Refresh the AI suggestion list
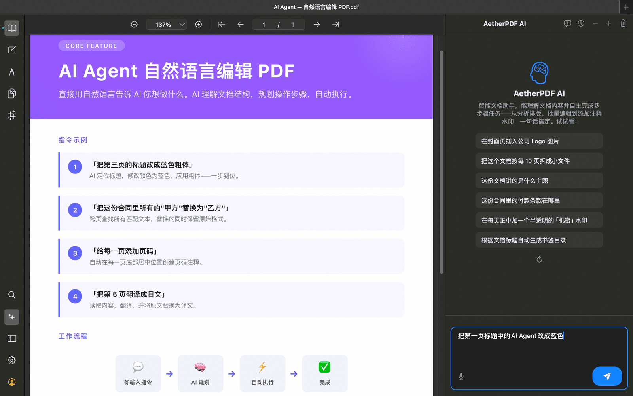 pos(539,259)
